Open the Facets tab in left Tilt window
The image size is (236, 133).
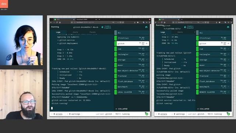pos(93,32)
